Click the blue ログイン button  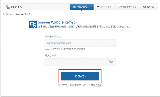(x=80, y=76)
